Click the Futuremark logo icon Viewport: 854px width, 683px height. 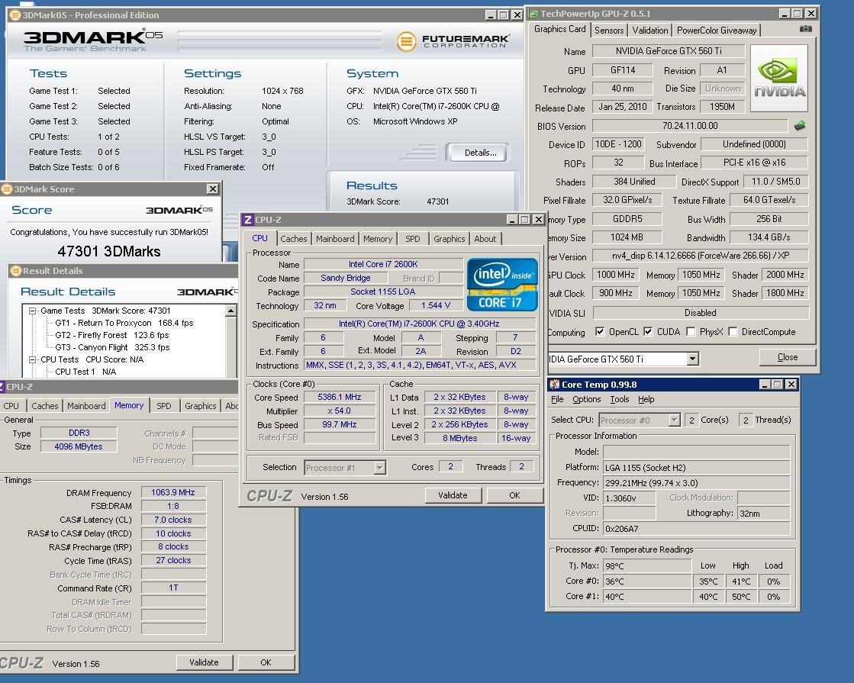click(406, 41)
